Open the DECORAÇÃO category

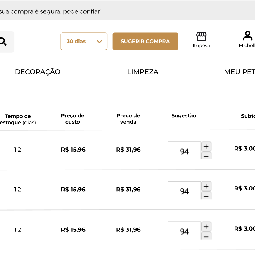coord(38,72)
